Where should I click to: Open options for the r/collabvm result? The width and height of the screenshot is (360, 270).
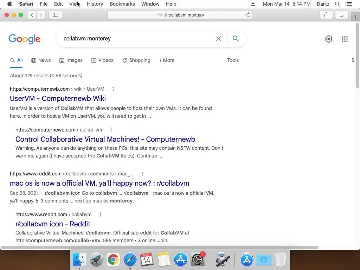pyautogui.click(x=100, y=214)
